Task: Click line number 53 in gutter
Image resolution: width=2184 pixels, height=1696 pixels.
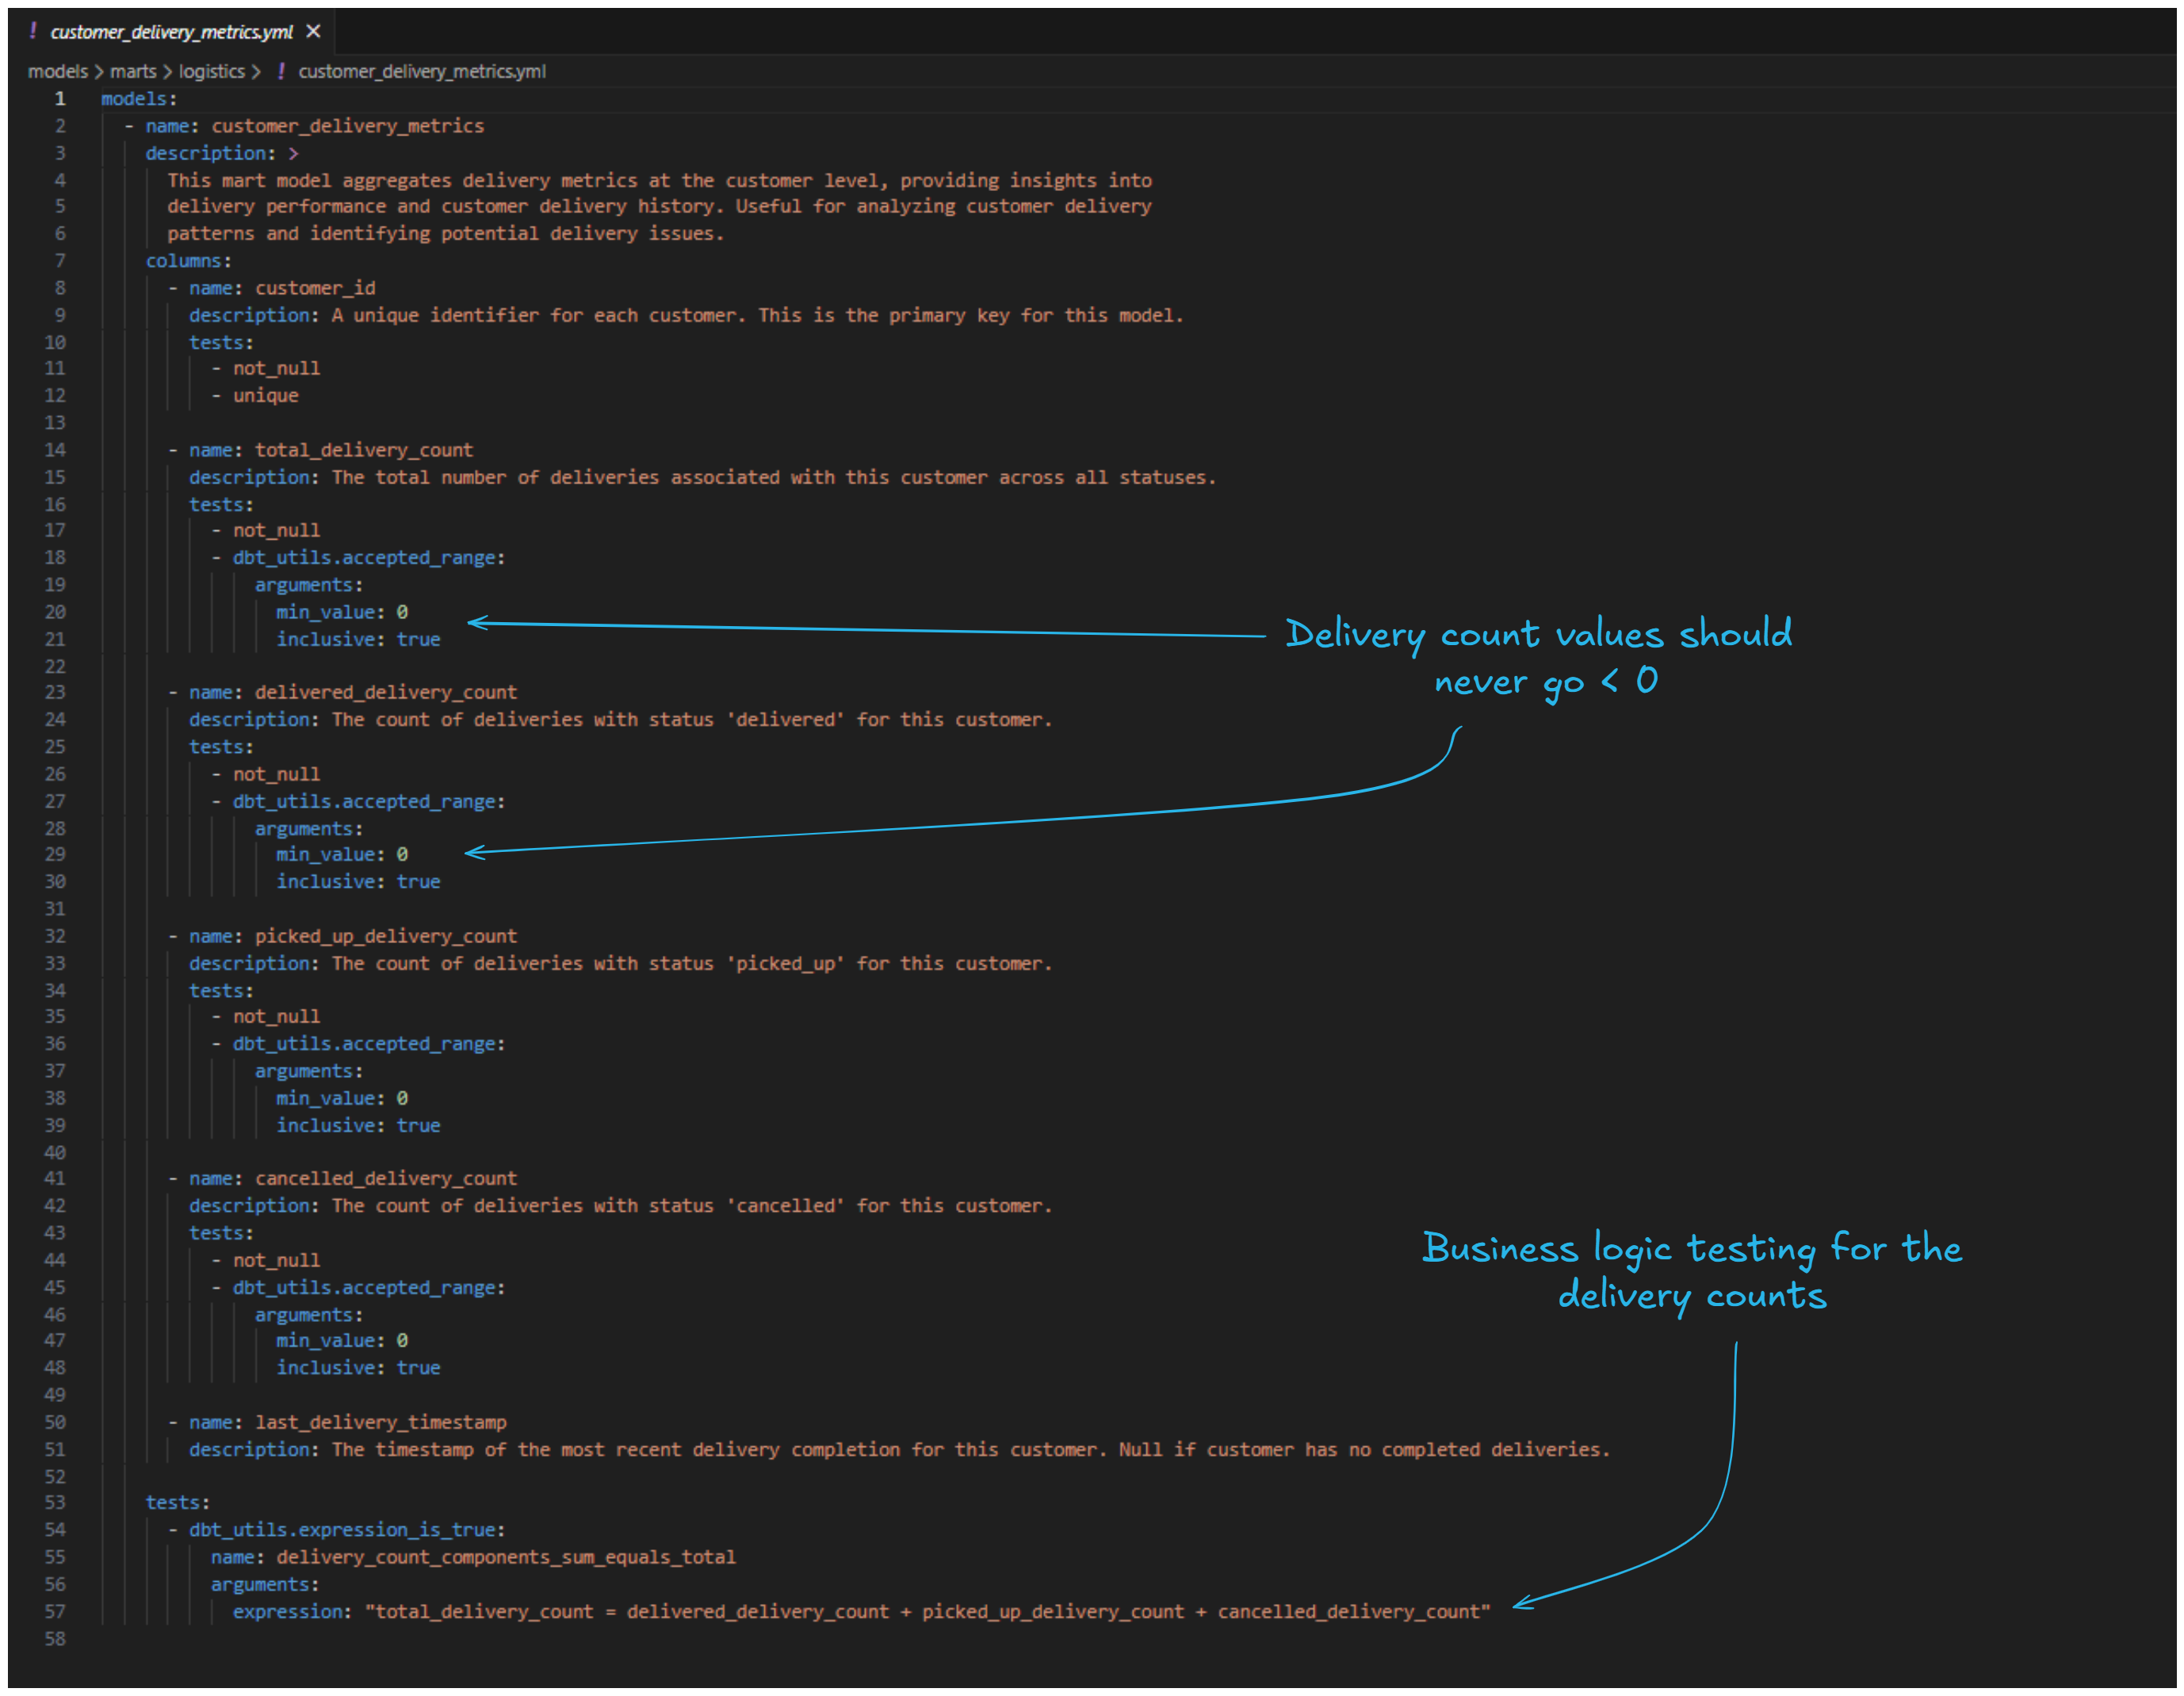Action: click(x=55, y=1502)
